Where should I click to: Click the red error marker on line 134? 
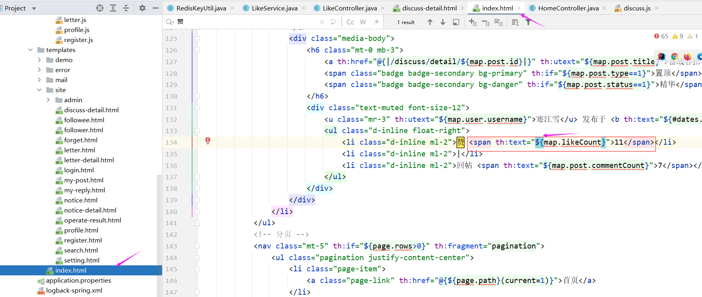coord(208,141)
